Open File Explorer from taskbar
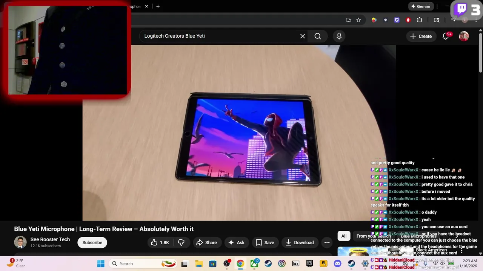483x271 pixels. click(199, 263)
